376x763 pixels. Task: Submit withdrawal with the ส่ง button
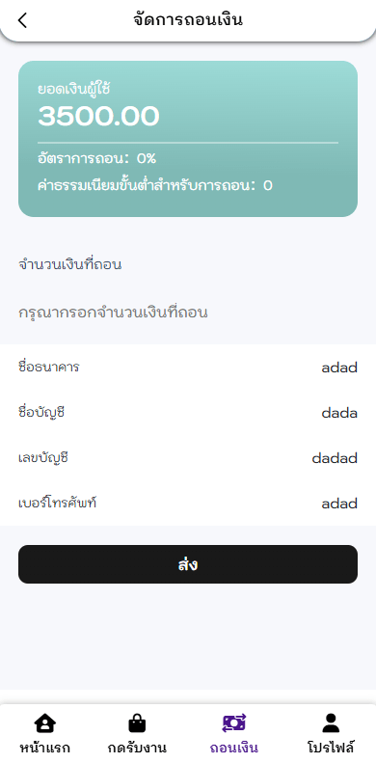188,564
